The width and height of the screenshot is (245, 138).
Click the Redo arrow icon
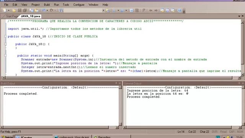click(x=52, y=10)
